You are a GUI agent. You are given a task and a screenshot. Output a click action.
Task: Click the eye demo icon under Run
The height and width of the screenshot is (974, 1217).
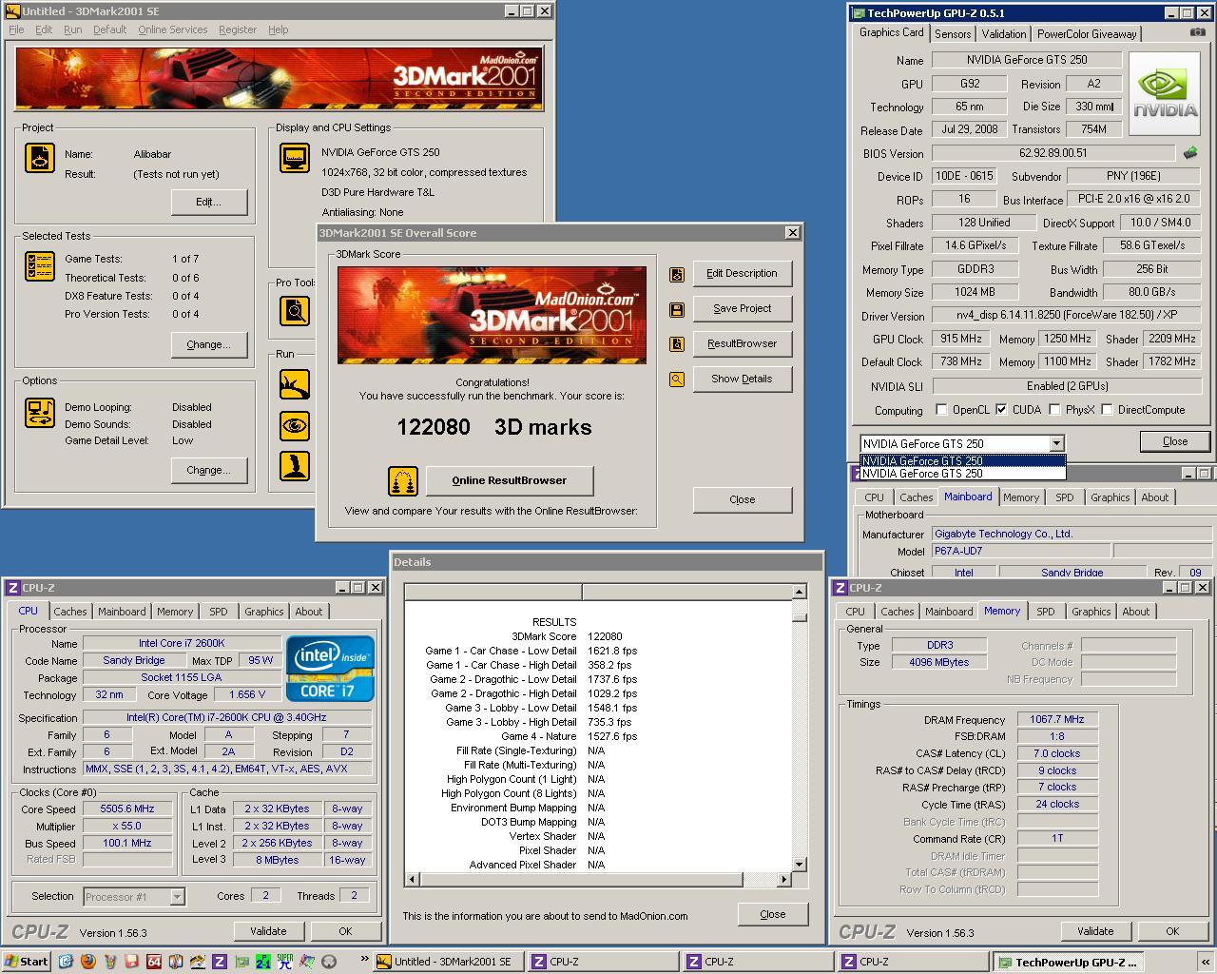(x=295, y=425)
